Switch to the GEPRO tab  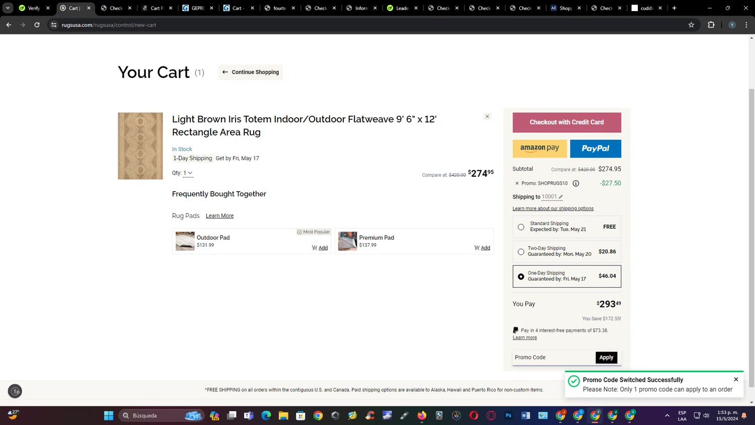198,8
